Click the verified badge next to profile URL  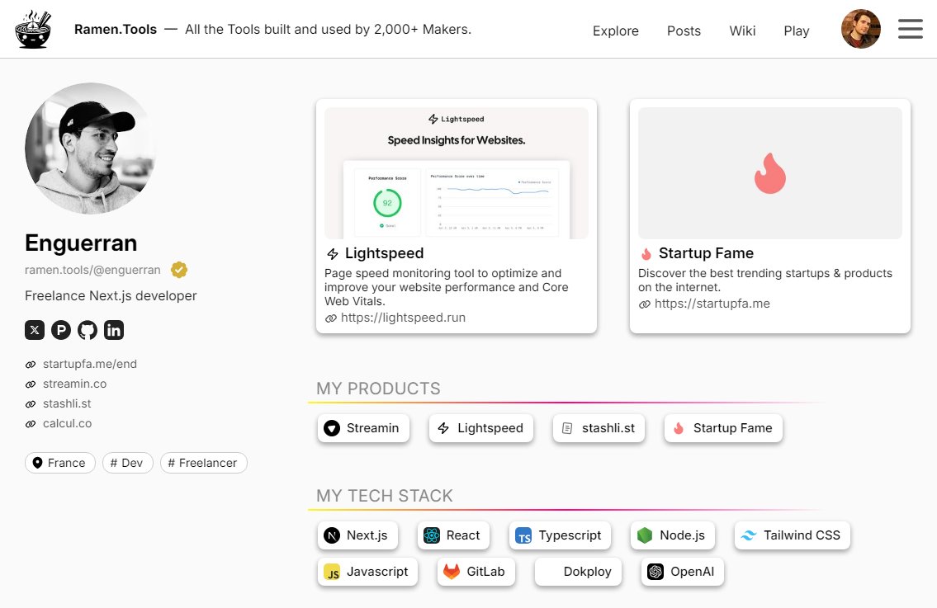(178, 270)
